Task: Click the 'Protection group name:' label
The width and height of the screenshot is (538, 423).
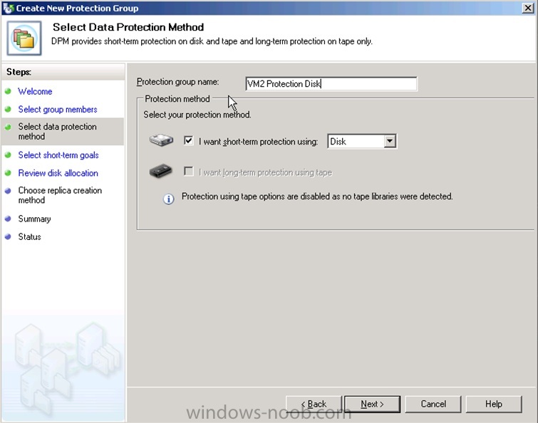Action: point(177,82)
